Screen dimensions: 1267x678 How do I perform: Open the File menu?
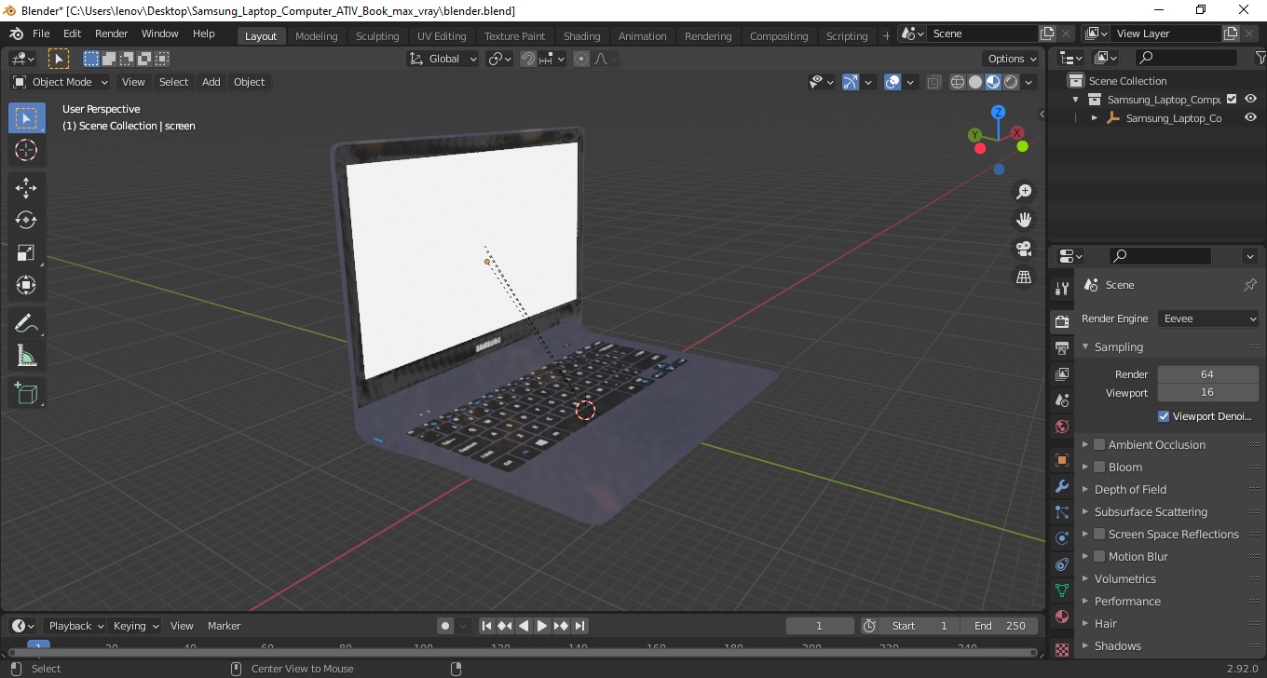click(42, 34)
